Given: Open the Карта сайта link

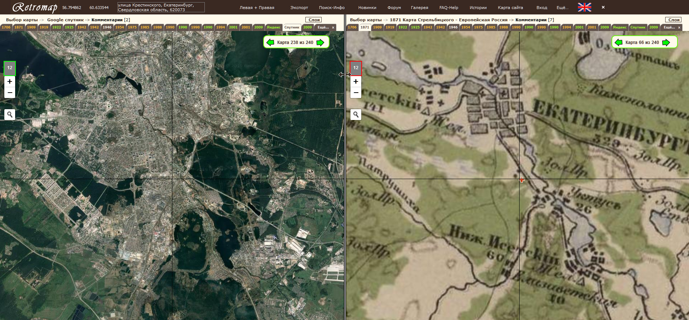Looking at the screenshot, I should point(511,8).
